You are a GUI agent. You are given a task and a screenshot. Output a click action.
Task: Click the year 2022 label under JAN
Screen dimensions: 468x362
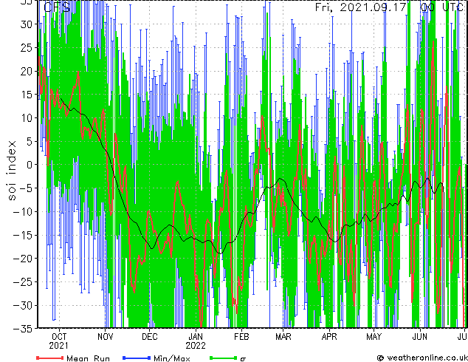196,346
